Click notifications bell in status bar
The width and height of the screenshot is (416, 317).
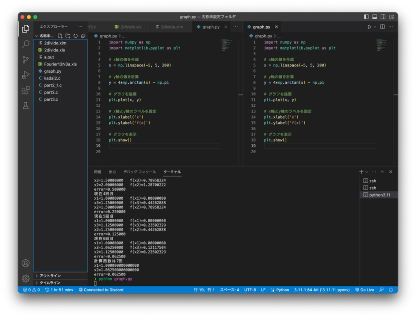[391, 290]
